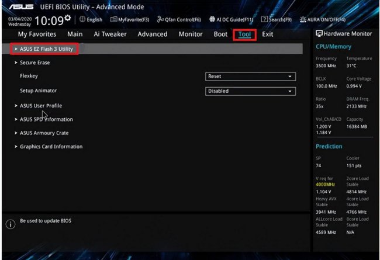Open ASUS User Profile submenu
This screenshot has width=380, height=260.
41,106
